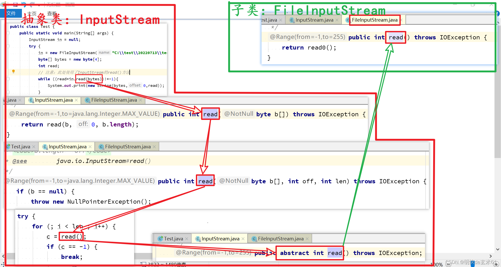This screenshot has height=267, width=501.
Task: Click the @see javadoc tag link
Action: (x=20, y=161)
